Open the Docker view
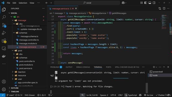The height and width of the screenshot is (97, 172). (x=4, y=56)
